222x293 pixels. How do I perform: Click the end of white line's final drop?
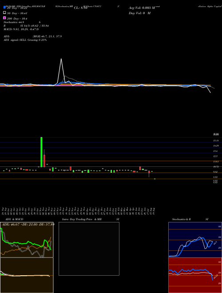point(210,92)
